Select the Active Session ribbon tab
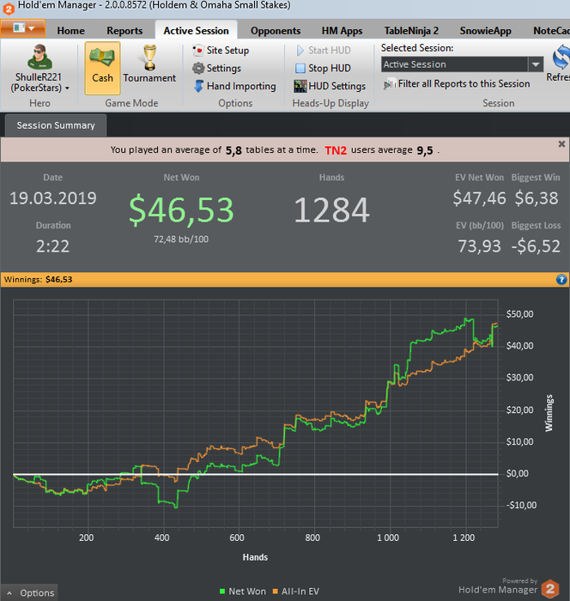This screenshot has height=601, width=570. 196,31
